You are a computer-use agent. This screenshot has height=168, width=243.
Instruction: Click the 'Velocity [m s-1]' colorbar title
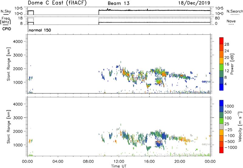240,126
